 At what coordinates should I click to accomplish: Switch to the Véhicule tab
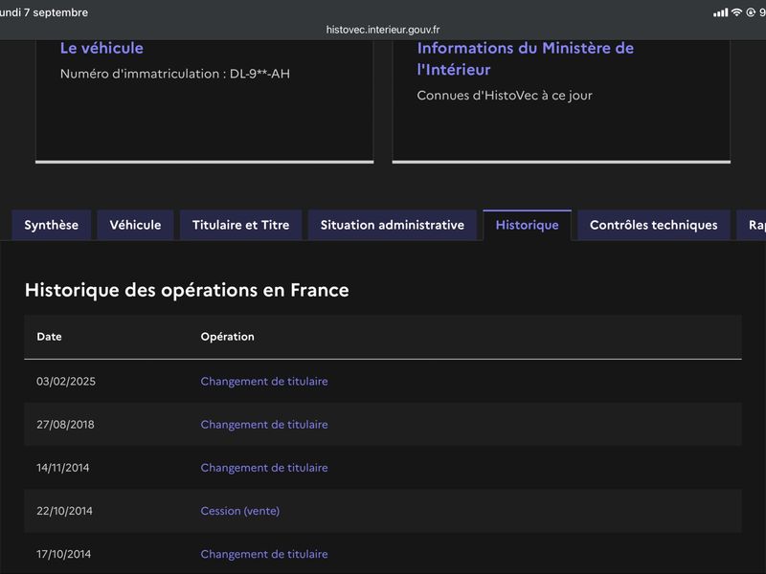coord(135,225)
